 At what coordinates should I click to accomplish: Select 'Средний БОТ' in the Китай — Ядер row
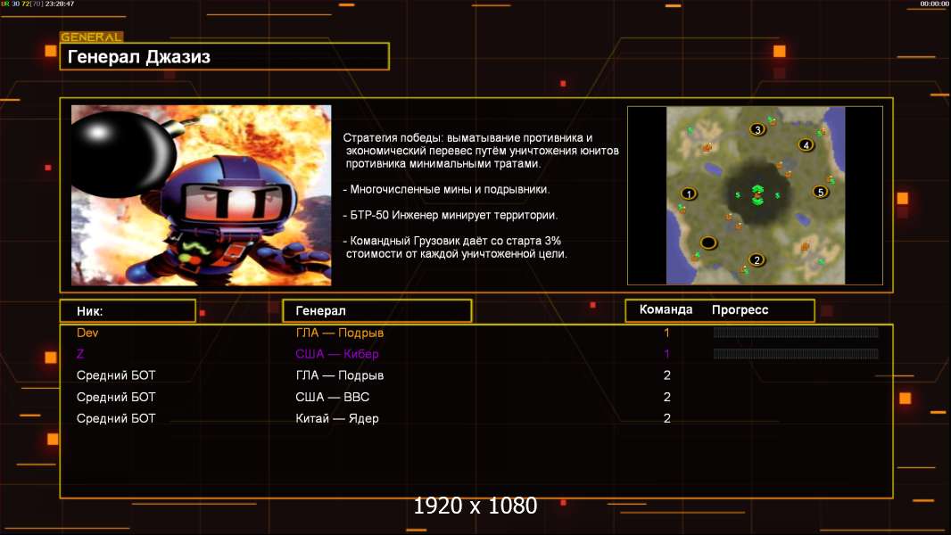(116, 419)
